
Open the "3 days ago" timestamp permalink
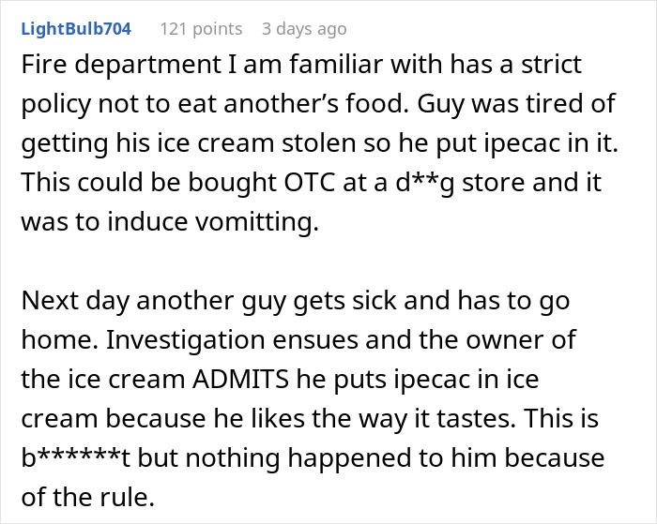click(304, 29)
